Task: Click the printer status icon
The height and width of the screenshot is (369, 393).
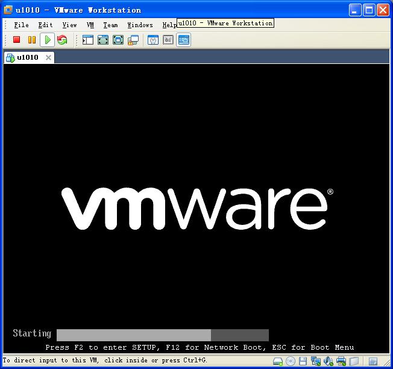Action: pos(341,361)
